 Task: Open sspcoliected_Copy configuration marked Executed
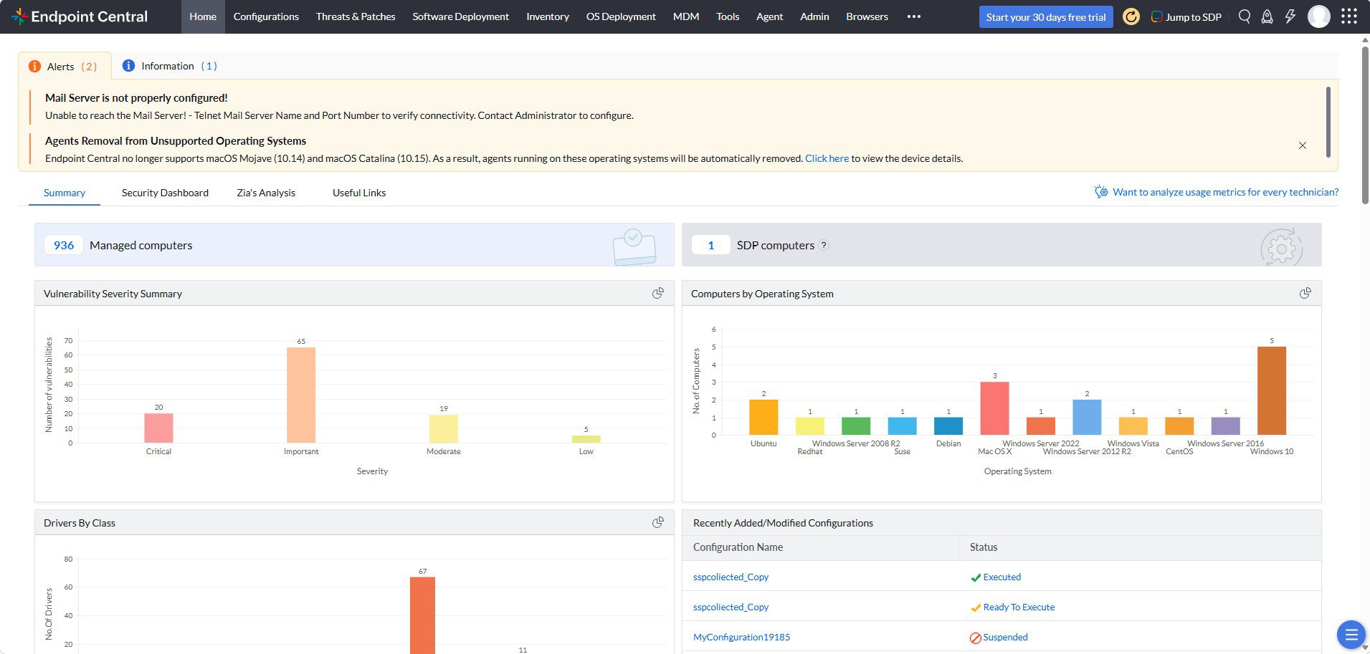(731, 577)
